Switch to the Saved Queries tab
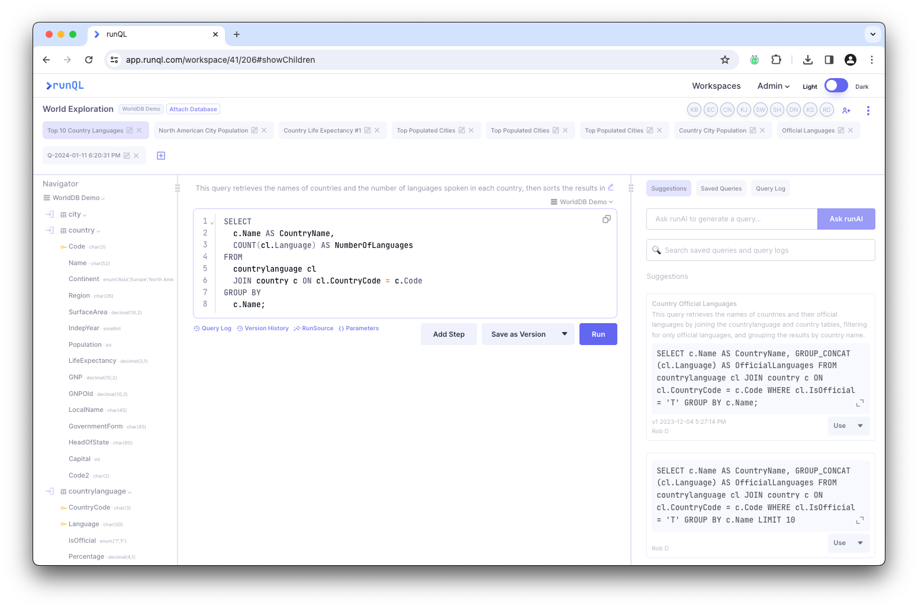 click(x=721, y=188)
